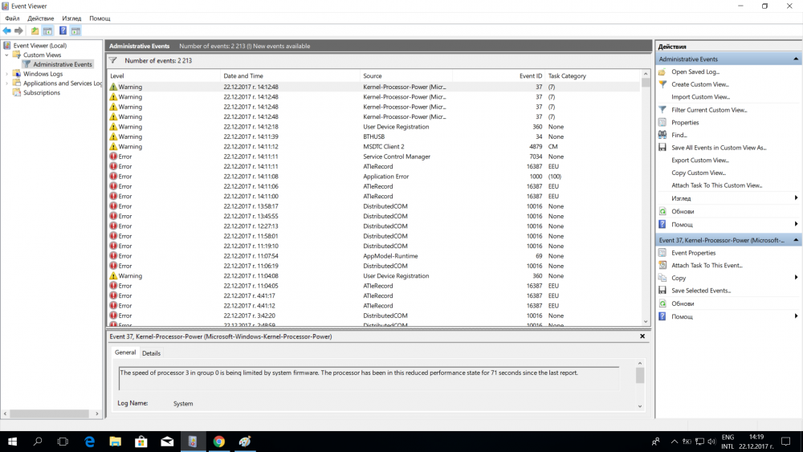
Task: Sort by Level column header
Action: [164, 75]
